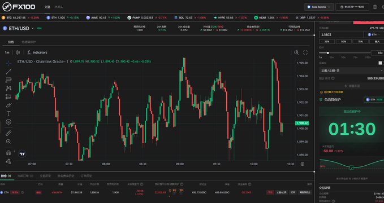Click the SOL ticker in the price strip
Screen dimensions: 384x203
[x=190, y=17]
